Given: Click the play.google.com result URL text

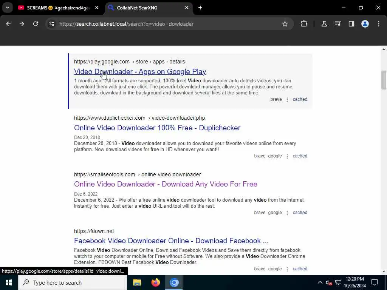Looking at the screenshot, I should pyautogui.click(x=130, y=62).
